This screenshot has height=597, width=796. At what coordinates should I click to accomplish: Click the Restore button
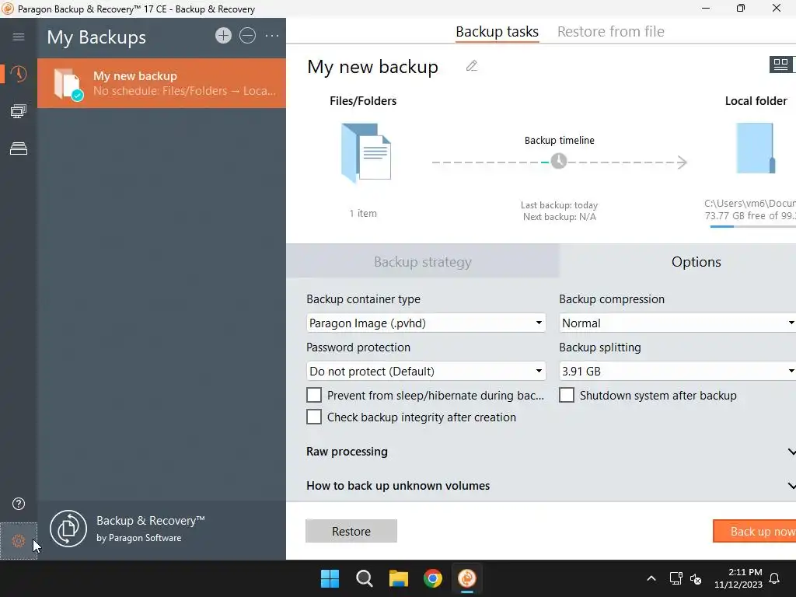pyautogui.click(x=351, y=531)
